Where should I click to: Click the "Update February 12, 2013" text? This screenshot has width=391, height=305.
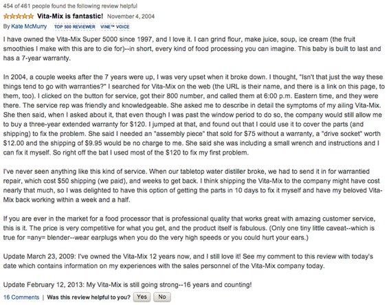tap(43, 284)
